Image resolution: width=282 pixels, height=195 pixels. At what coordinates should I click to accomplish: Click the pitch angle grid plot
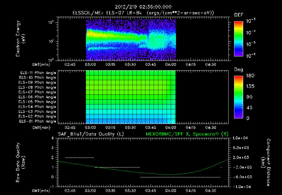pyautogui.click(x=131, y=97)
